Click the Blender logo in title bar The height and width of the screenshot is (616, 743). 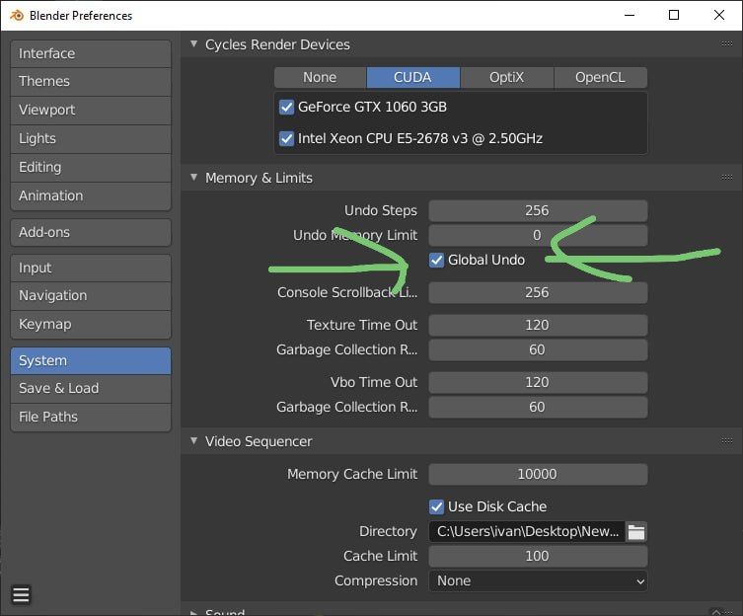(17, 16)
